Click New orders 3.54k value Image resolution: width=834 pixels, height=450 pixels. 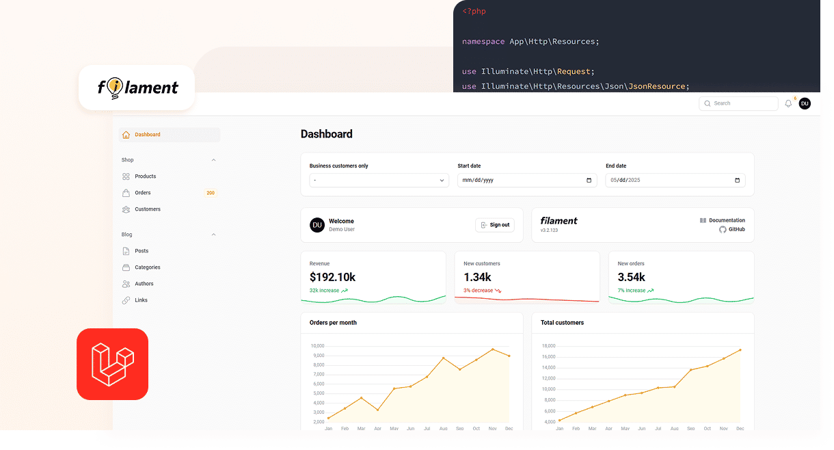pos(631,277)
